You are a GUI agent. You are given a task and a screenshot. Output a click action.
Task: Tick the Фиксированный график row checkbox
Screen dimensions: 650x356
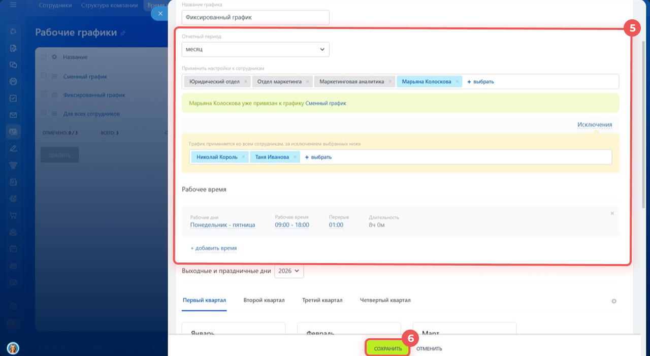point(44,94)
